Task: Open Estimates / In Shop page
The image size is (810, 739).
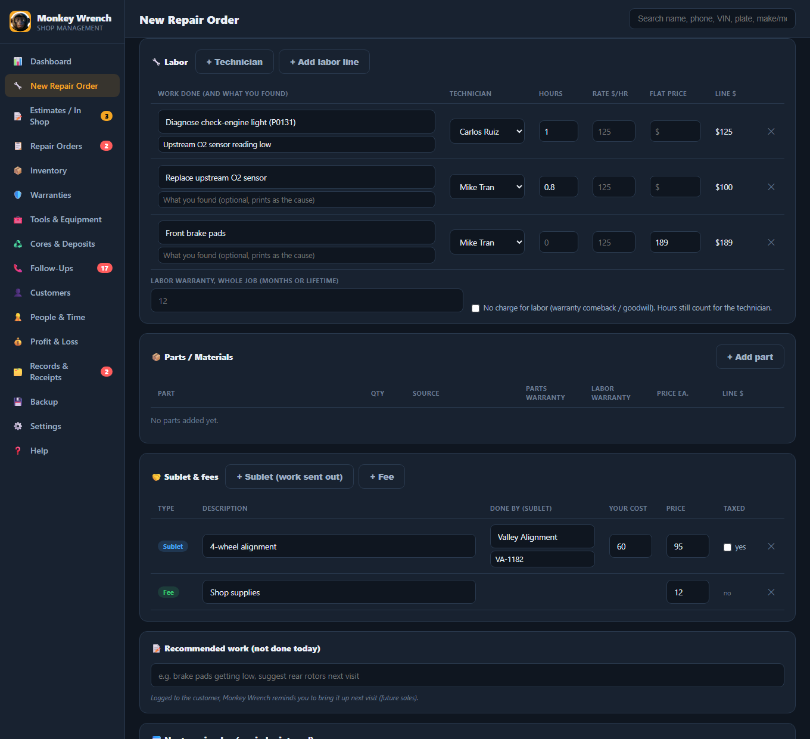Action: coord(62,116)
